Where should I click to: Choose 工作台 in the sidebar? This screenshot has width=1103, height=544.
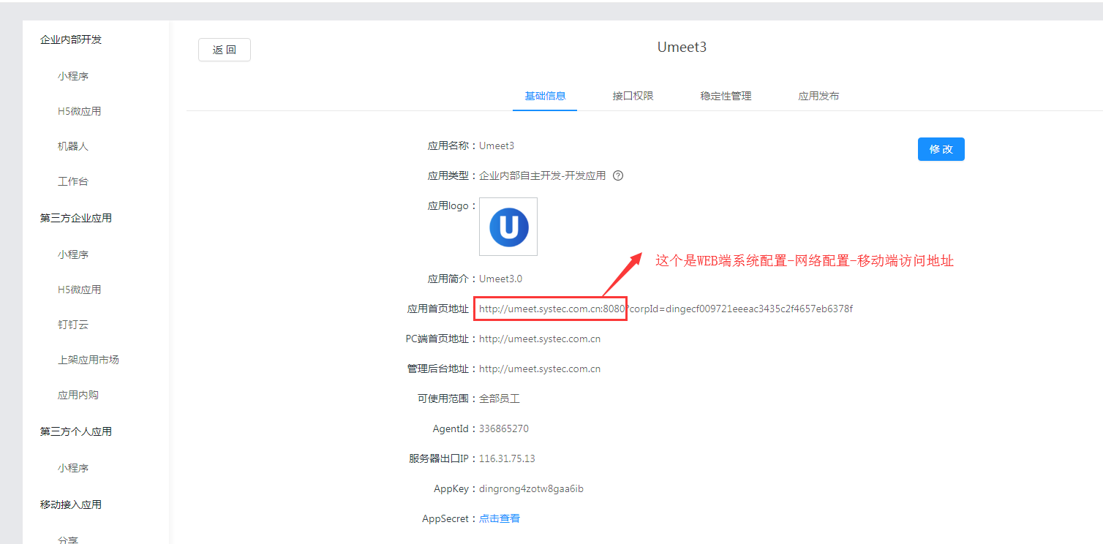(x=73, y=181)
